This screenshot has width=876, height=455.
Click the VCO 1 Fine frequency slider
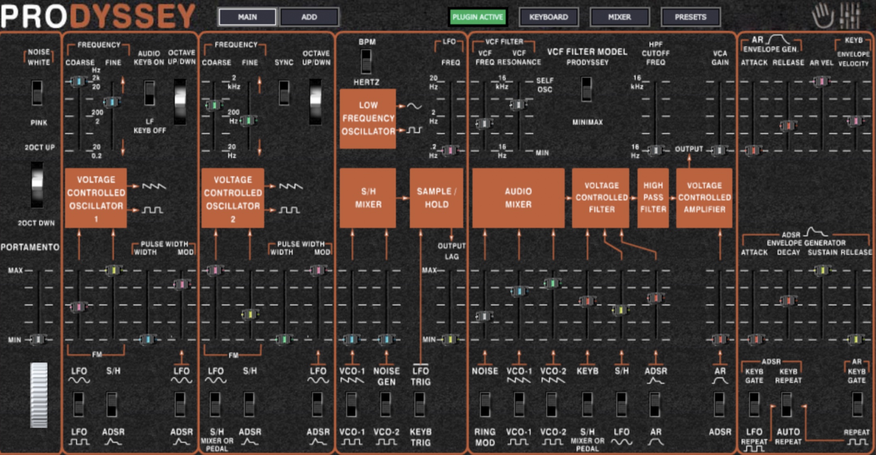(x=112, y=102)
